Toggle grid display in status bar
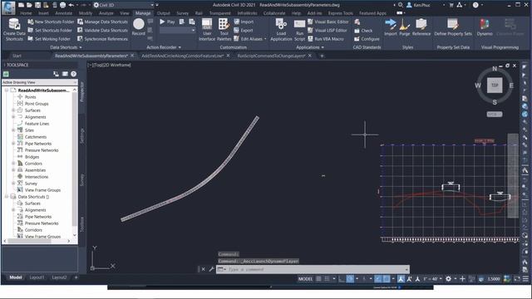This screenshot has width=532, height=299. [318, 279]
